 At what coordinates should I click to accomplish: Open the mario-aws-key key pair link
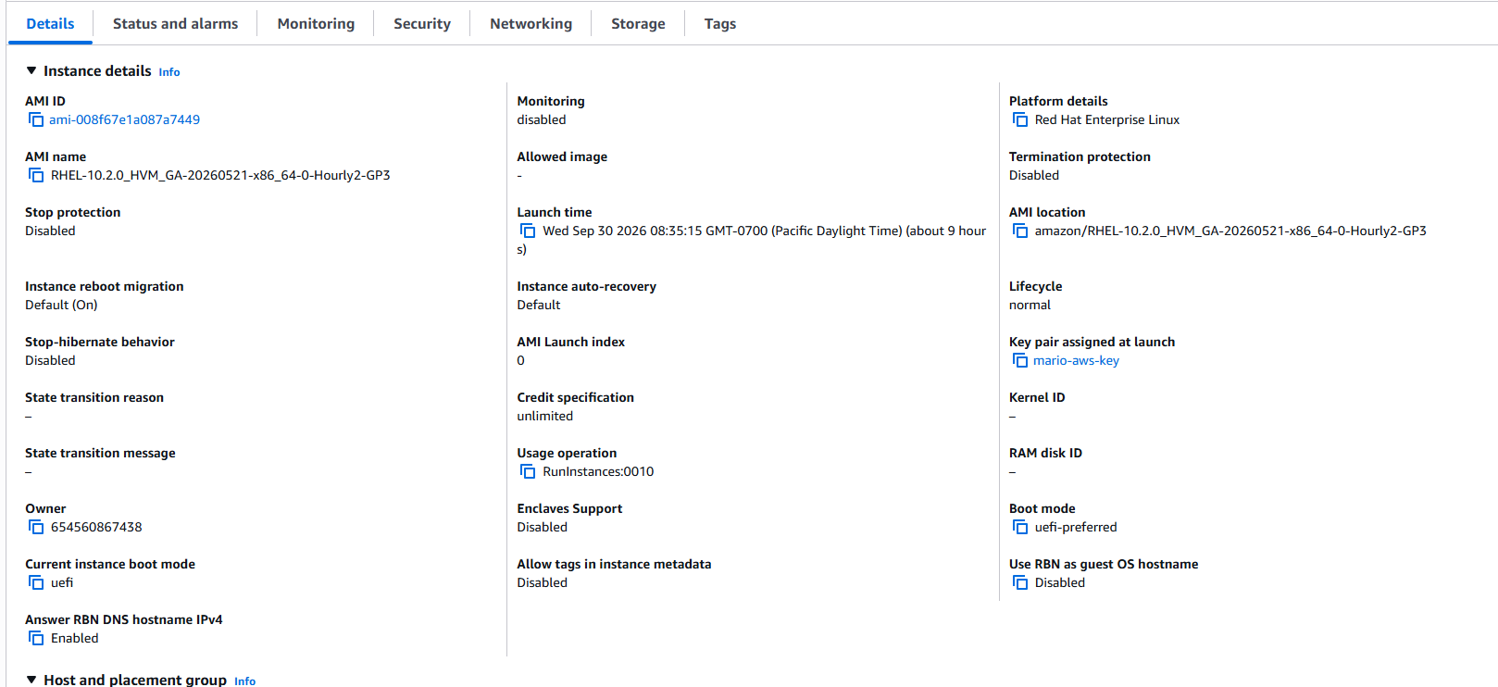[x=1076, y=360]
